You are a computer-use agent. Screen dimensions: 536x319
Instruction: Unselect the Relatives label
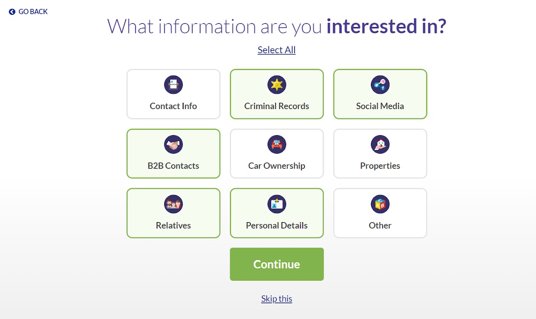click(173, 225)
